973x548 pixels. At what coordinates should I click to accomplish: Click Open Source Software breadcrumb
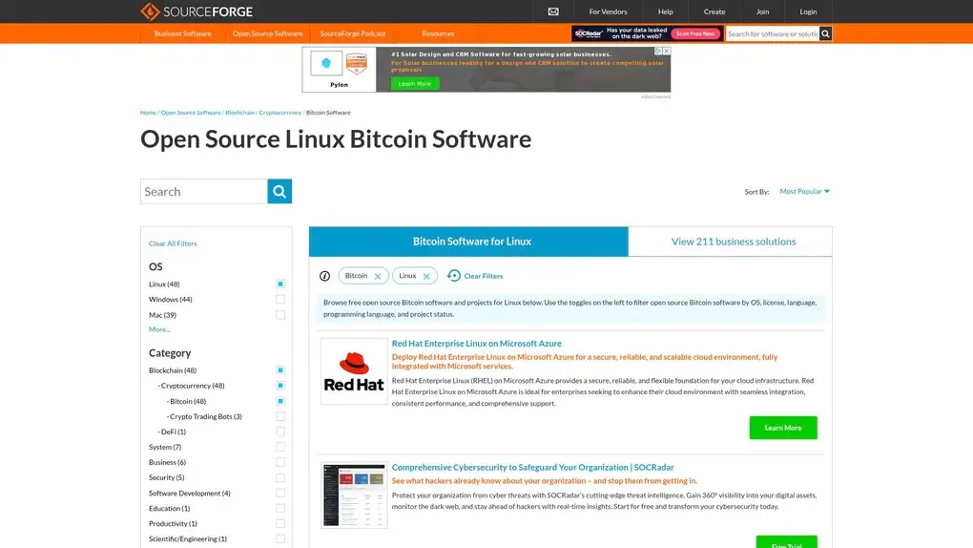(x=191, y=113)
